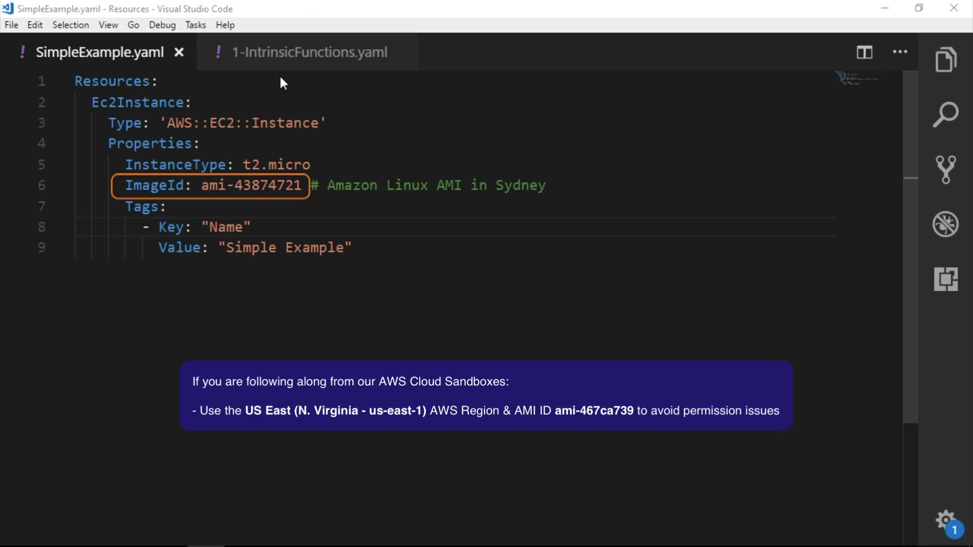The image size is (973, 547).
Task: Click the Split Editor icon
Action: pos(865,52)
